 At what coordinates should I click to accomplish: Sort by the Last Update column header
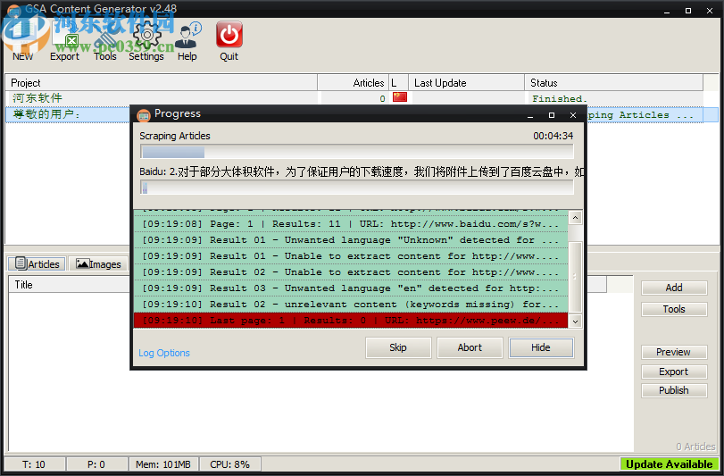(466, 83)
